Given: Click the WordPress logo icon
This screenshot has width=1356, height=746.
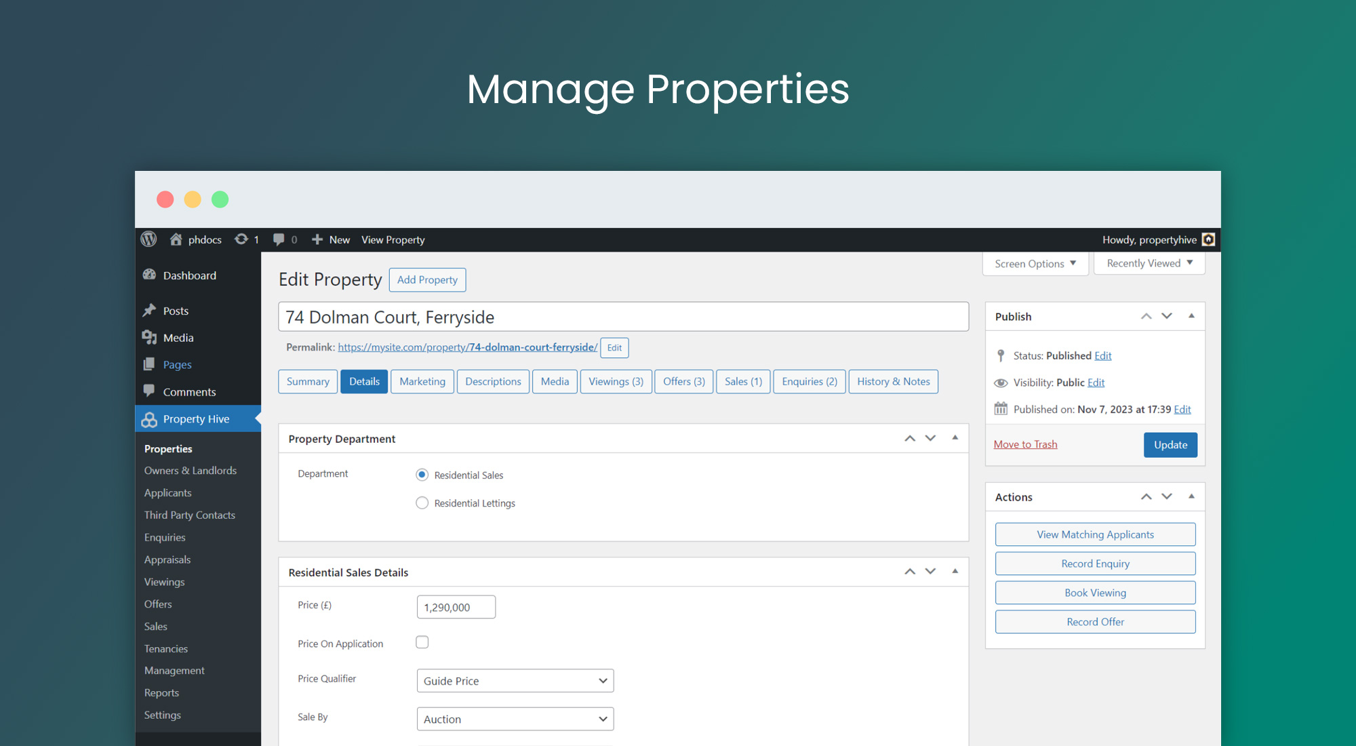Looking at the screenshot, I should coord(148,239).
